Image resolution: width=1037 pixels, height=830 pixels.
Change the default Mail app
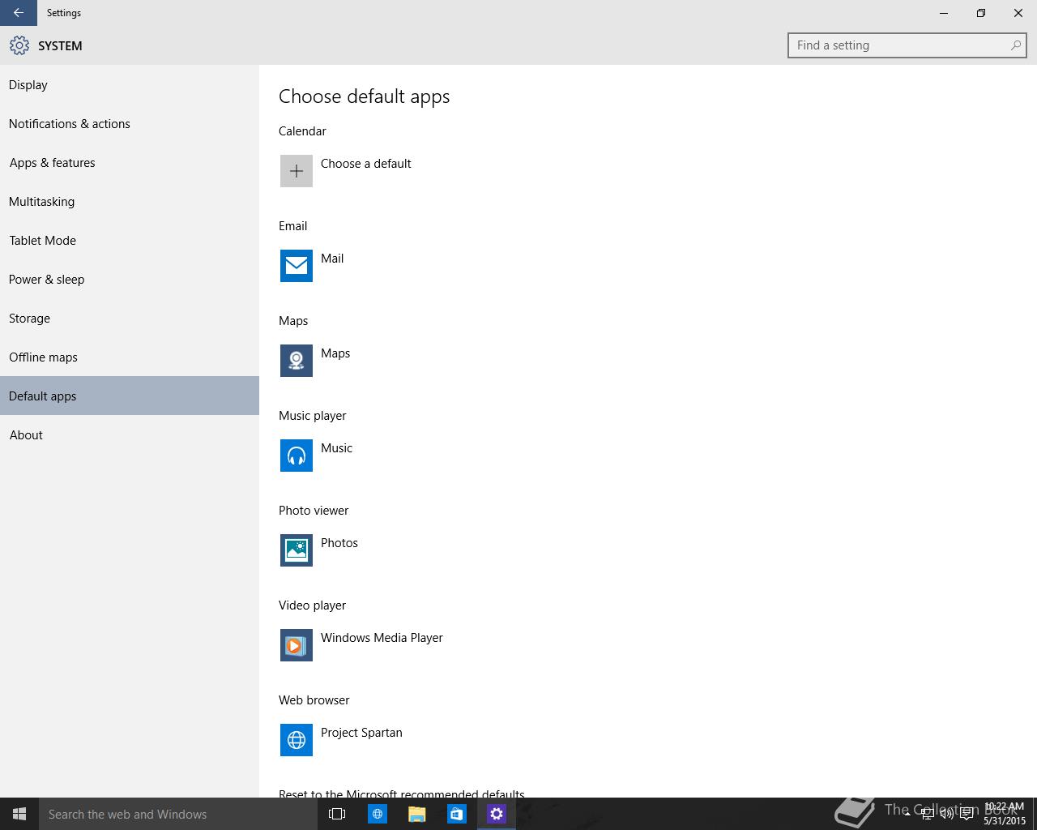(x=332, y=259)
